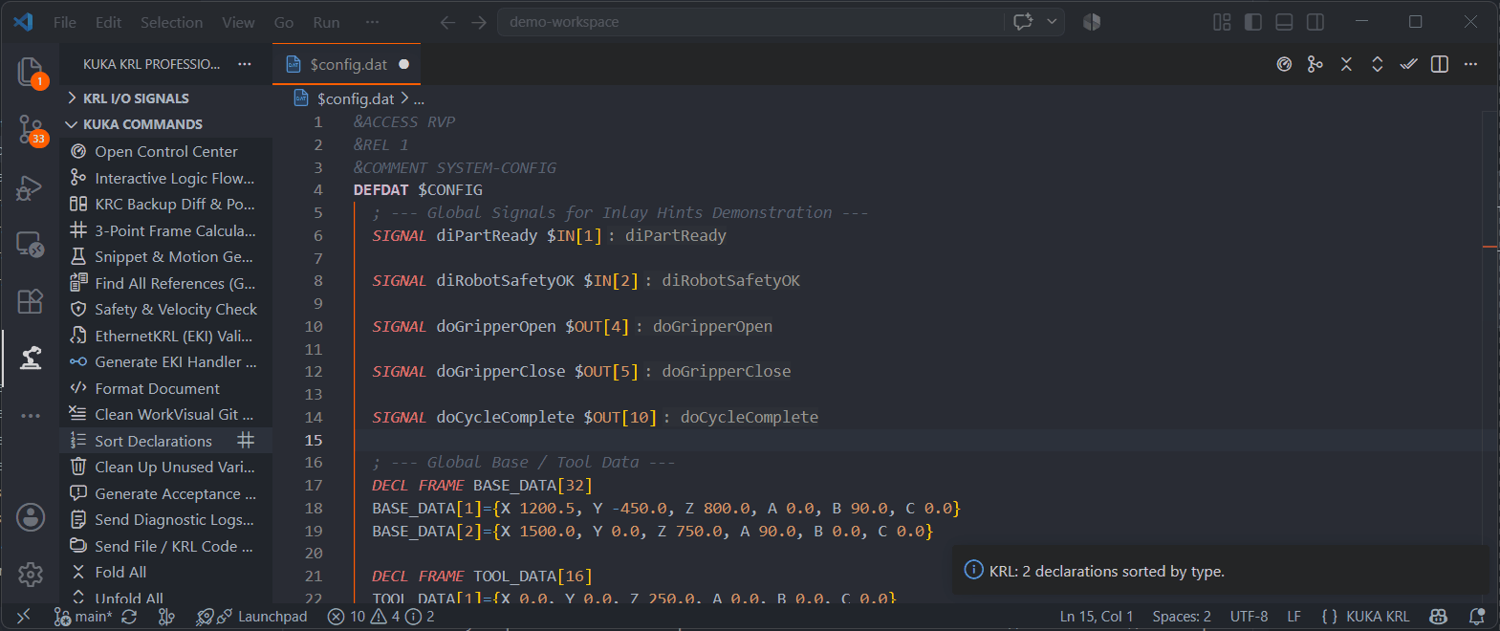This screenshot has height=631, width=1500.
Task: Open the Go menu
Action: tap(284, 22)
